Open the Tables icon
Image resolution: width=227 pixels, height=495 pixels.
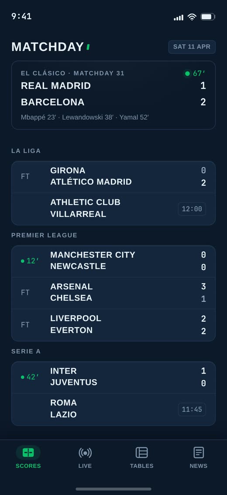pyautogui.click(x=142, y=453)
